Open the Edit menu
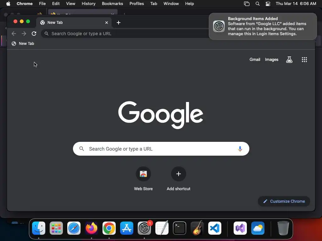Viewport: 322px width, 241px height. point(56,4)
